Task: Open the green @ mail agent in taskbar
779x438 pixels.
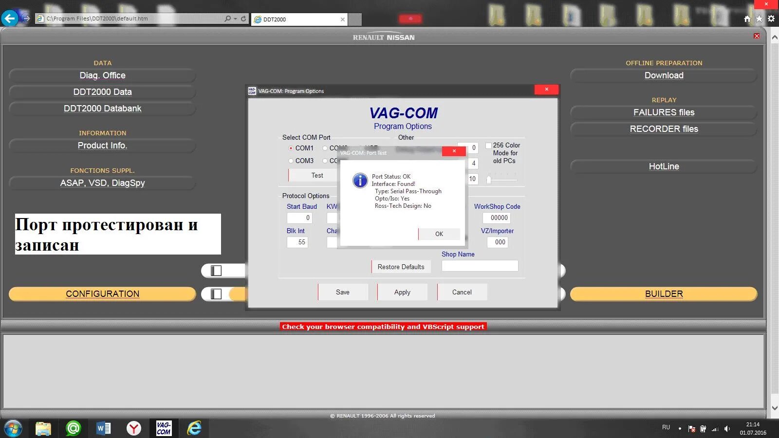Action: pos(74,428)
